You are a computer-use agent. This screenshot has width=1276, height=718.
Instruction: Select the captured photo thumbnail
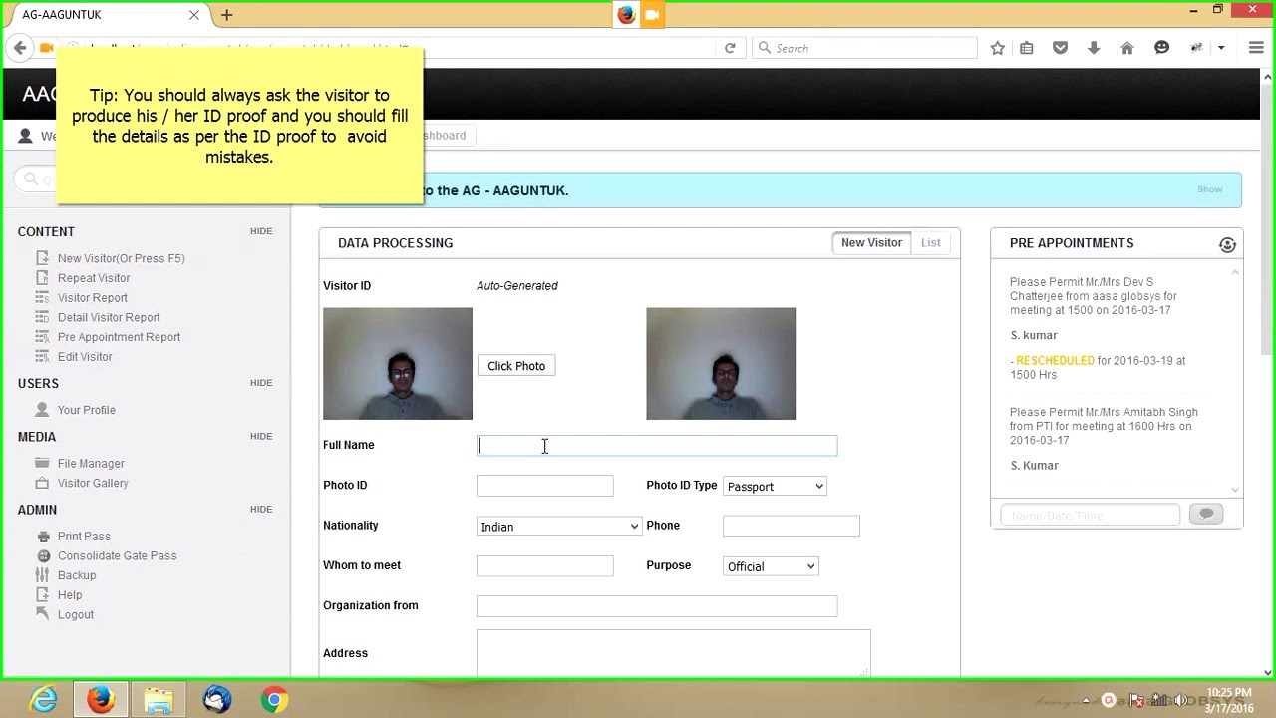(x=721, y=364)
